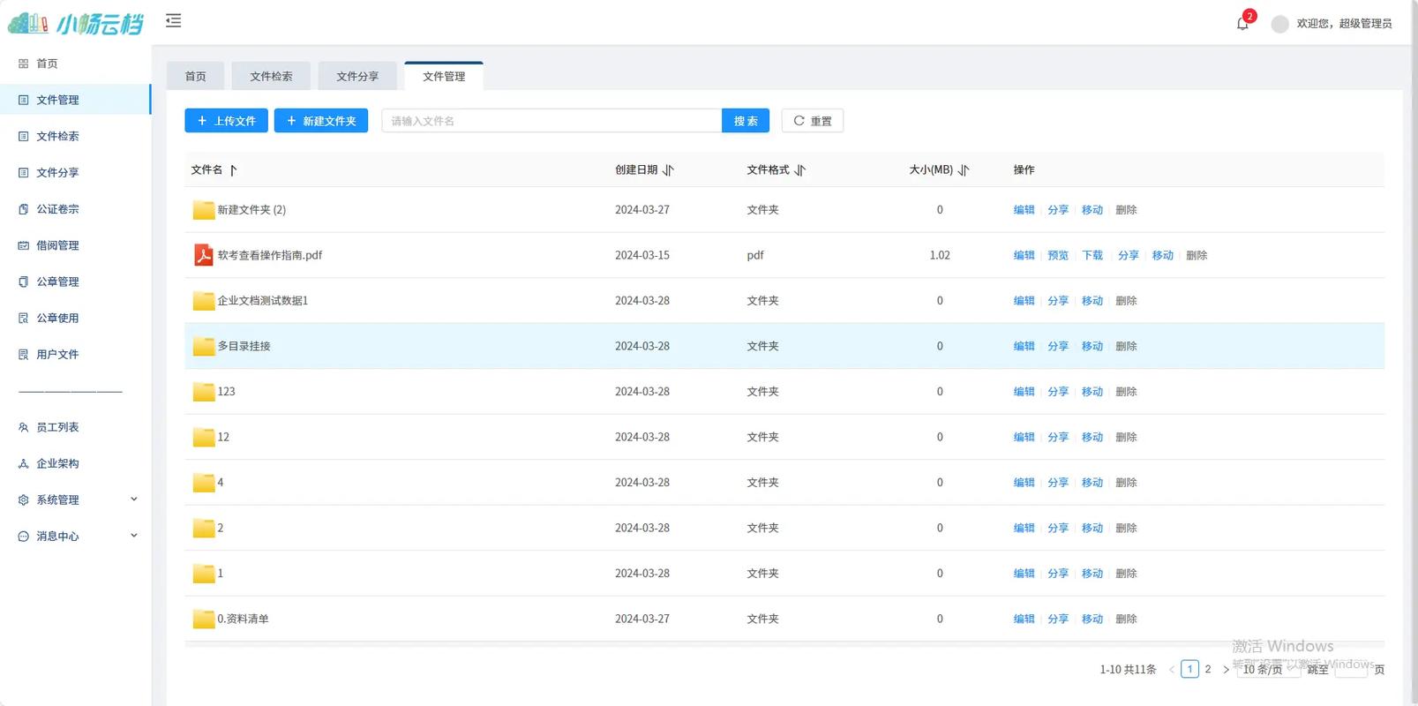
Task: Click the 上传文件 button
Action: (x=226, y=121)
